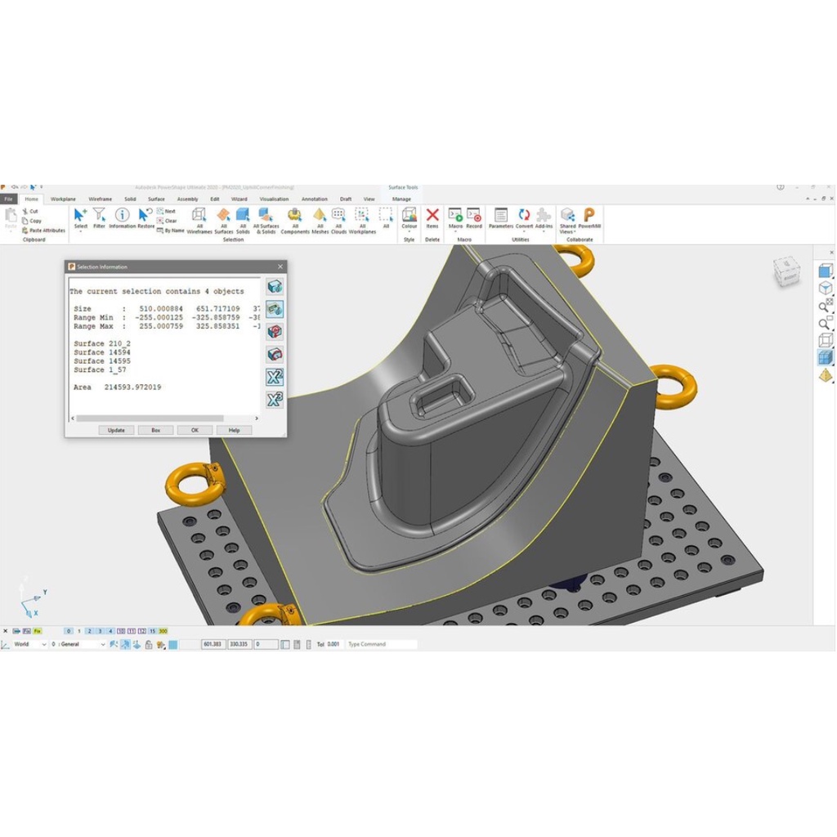The image size is (837, 837).
Task: Click OK in Selection Information dialog
Action: point(195,430)
